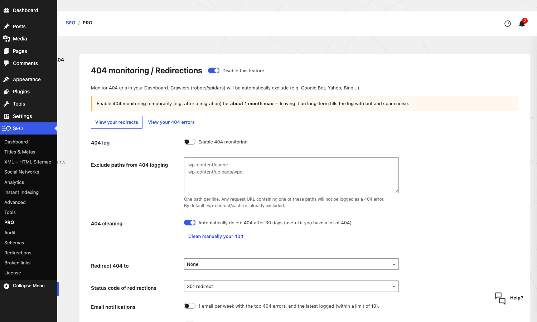Viewport: 537px width, 322px height.
Task: Click the Help? label
Action: pyautogui.click(x=517, y=298)
